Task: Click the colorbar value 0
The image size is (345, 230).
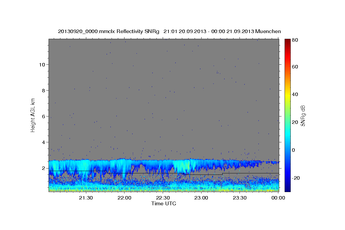Action: tap(294, 150)
